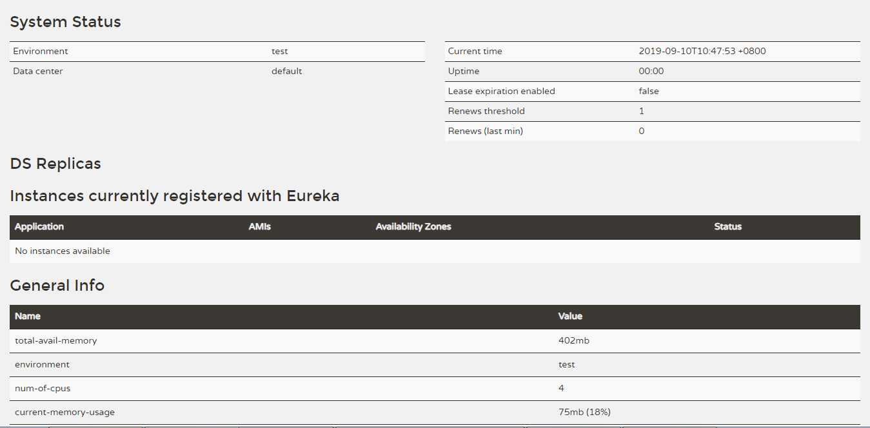Click the Renews threshold label
The width and height of the screenshot is (870, 428).
(486, 112)
